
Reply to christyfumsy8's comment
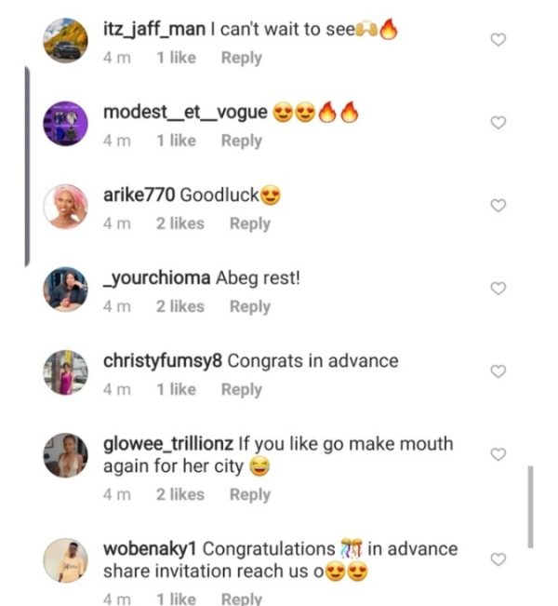[241, 389]
